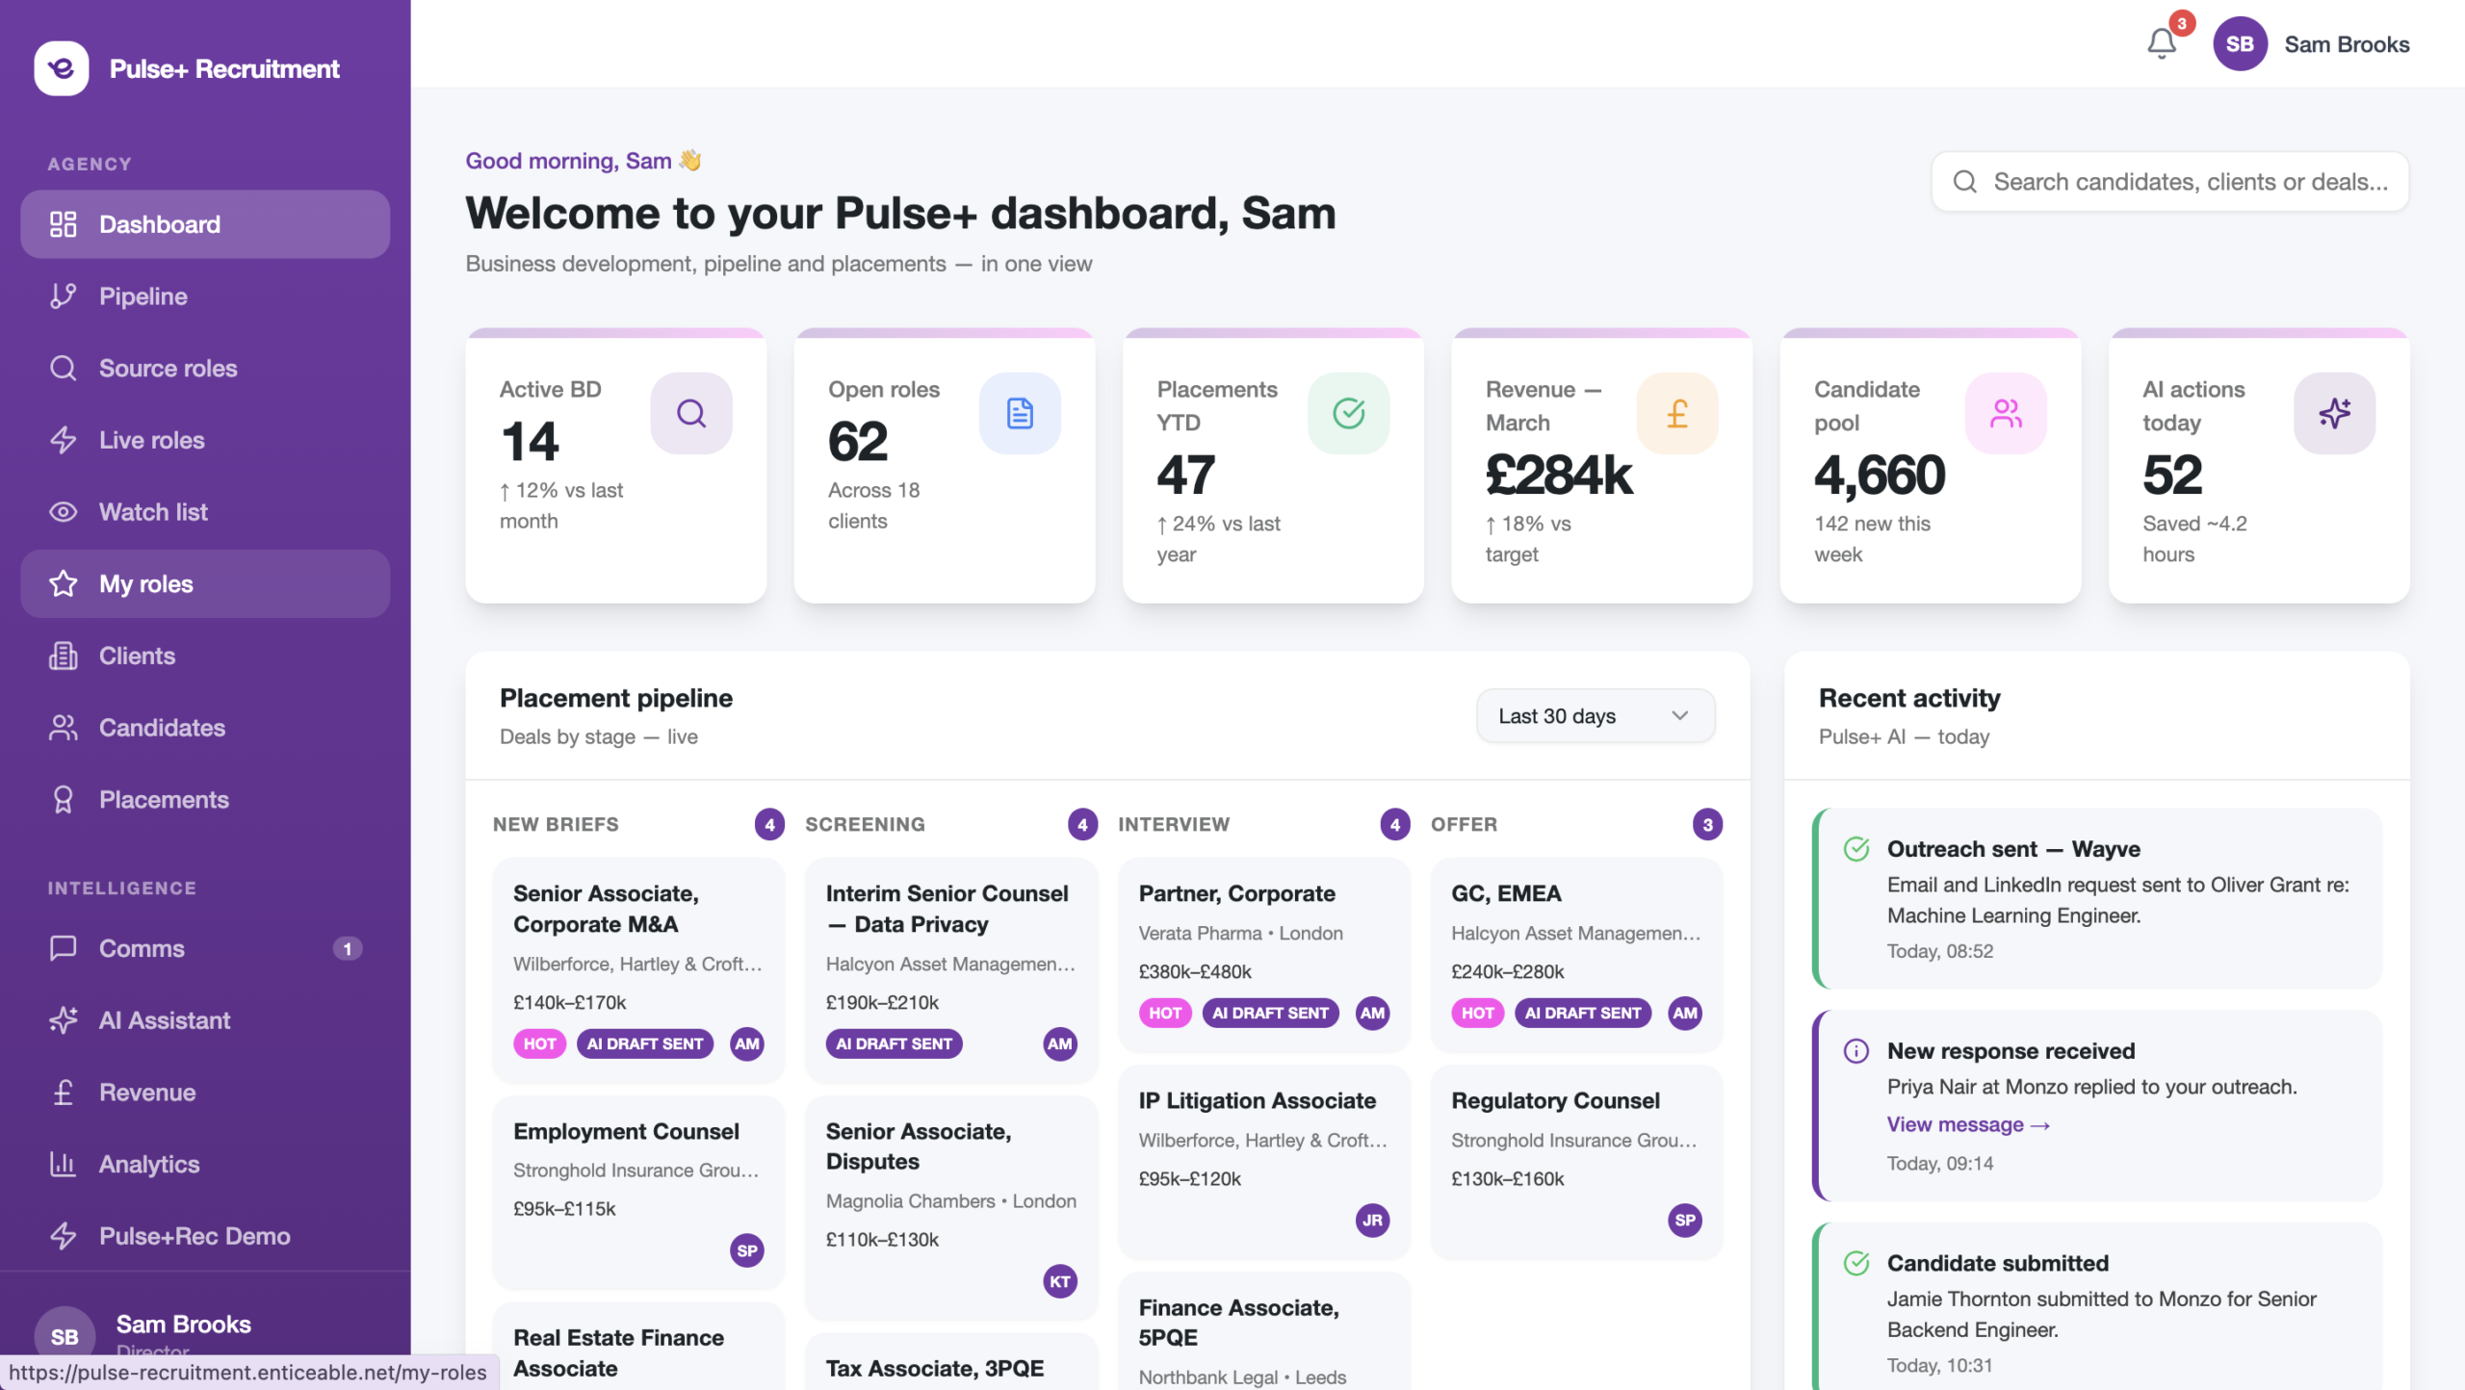Screen dimensions: 2465x1390
Task: Click the View message link
Action: pos(1968,1125)
